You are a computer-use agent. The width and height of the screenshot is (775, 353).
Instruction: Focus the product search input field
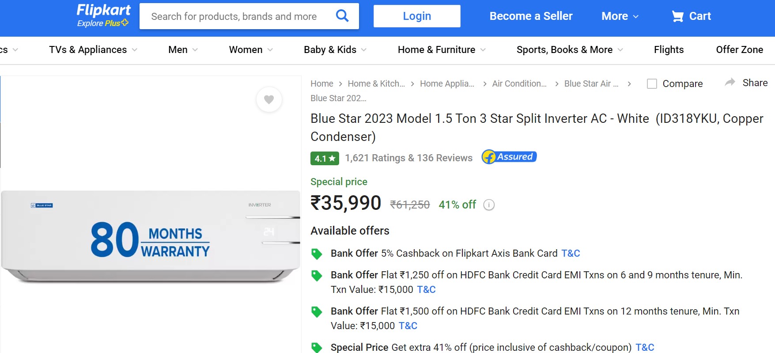[234, 16]
